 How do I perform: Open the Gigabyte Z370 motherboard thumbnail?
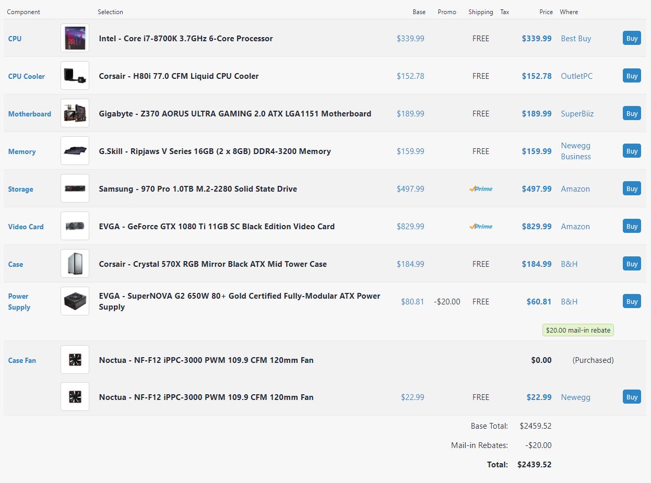pyautogui.click(x=75, y=113)
